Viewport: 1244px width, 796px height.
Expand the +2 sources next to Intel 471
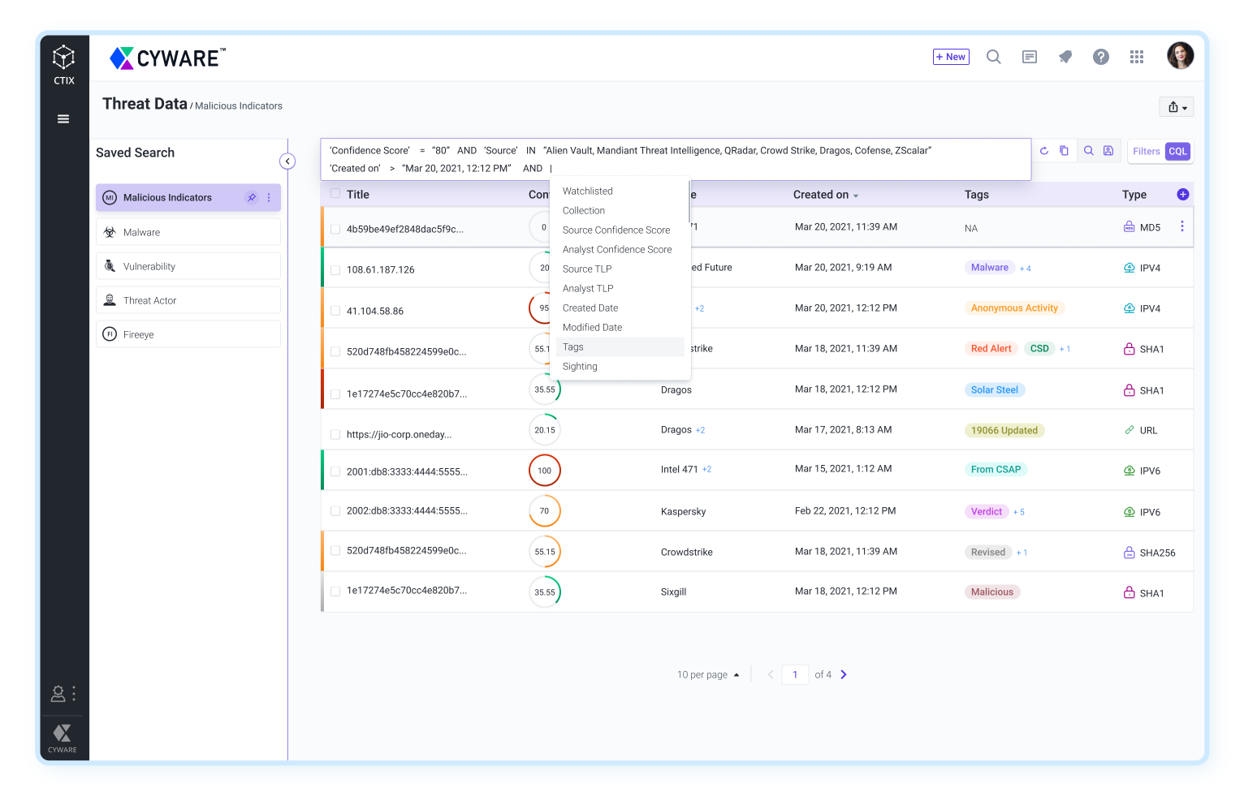pos(707,470)
